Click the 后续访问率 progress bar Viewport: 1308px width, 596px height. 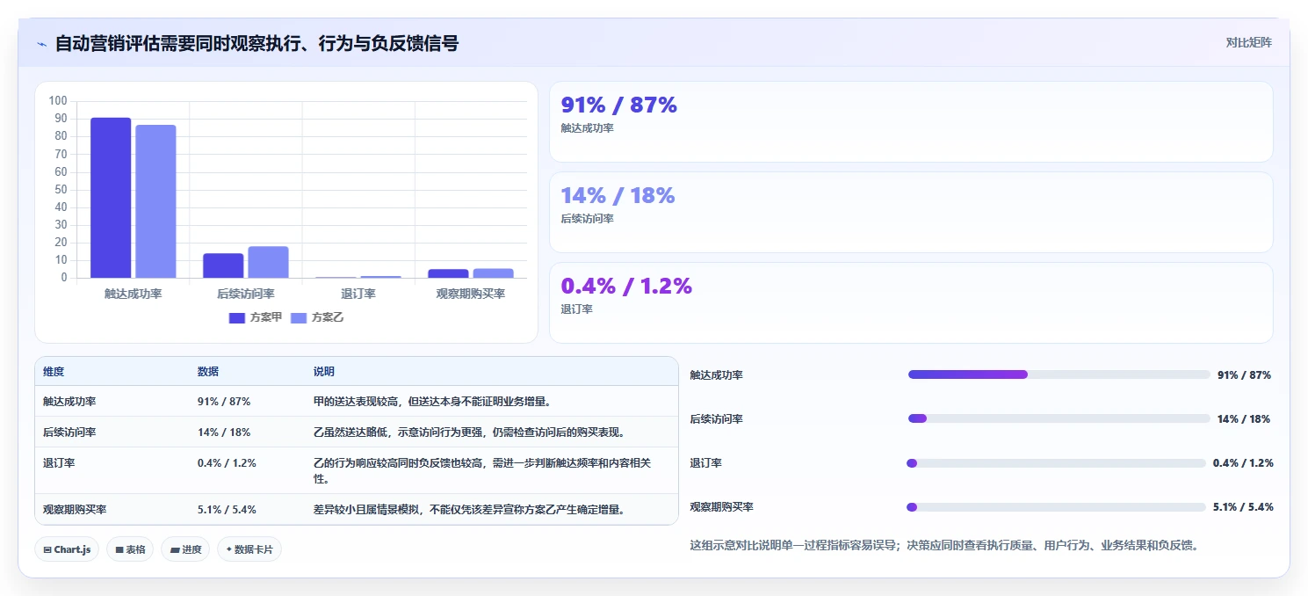1059,418
